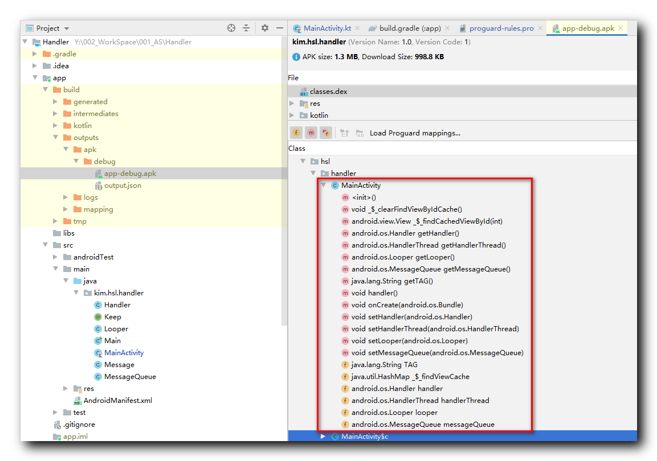Toggle the fields filter (f)
This screenshot has width=657, height=461.
296,133
